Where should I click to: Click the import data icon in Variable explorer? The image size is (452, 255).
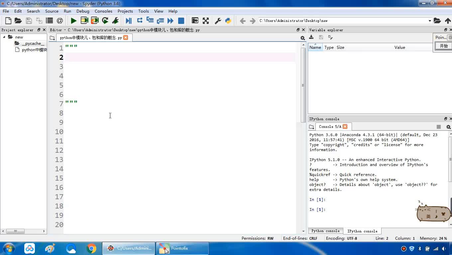[311, 37]
